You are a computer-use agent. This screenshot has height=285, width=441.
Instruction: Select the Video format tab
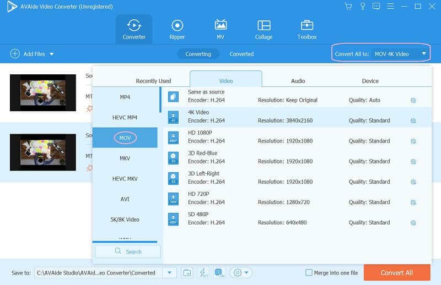[x=226, y=80]
